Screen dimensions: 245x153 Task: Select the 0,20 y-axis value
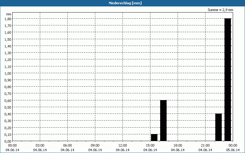(8, 128)
